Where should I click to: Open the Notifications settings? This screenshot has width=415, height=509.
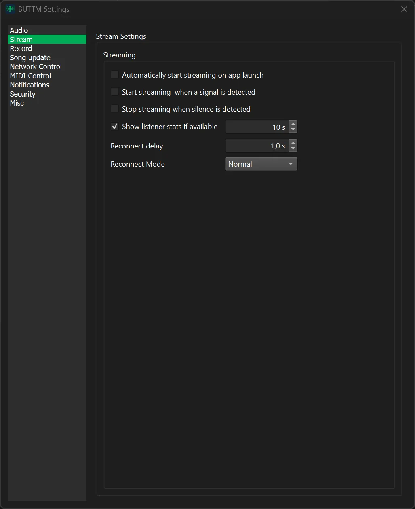[29, 85]
